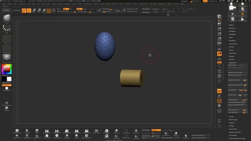Viewport: 251px width, 141px height.
Task: Select the Scale transform tool
Action: click(x=39, y=11)
